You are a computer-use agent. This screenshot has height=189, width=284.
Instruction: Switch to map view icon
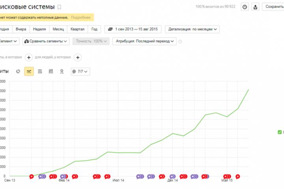pyautogui.click(x=62, y=71)
